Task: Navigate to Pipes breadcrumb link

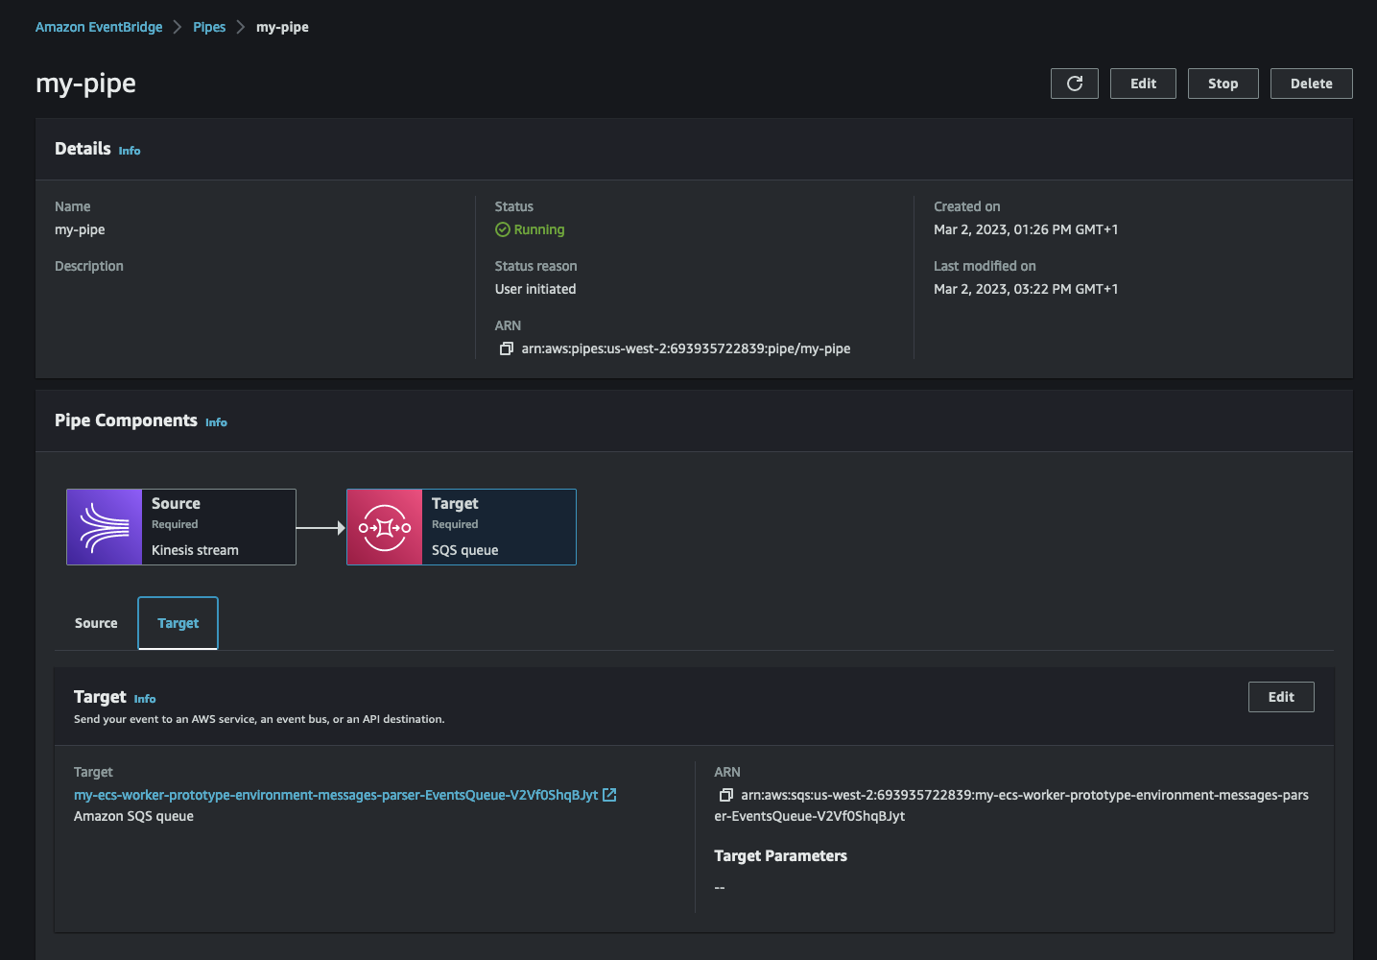Action: pyautogui.click(x=209, y=27)
